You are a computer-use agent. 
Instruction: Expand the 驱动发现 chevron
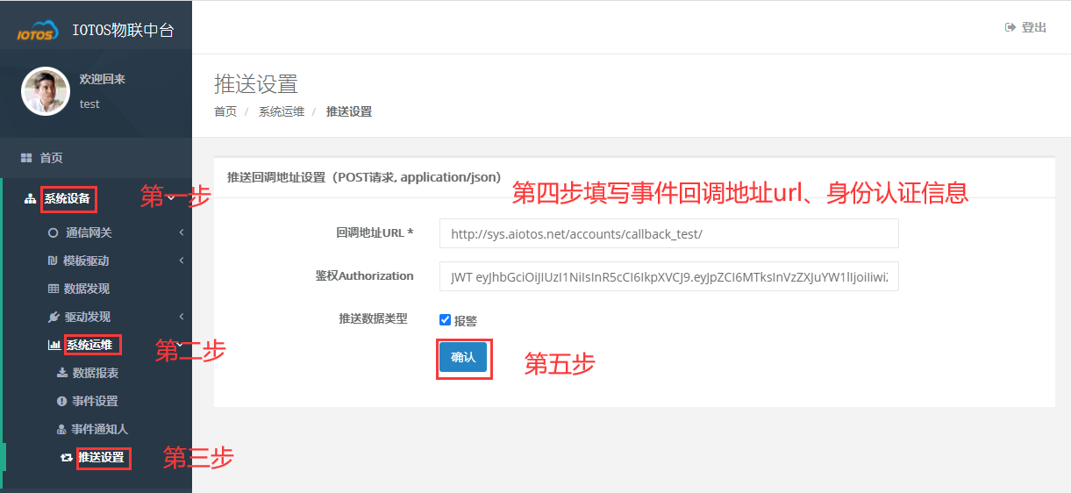[182, 317]
